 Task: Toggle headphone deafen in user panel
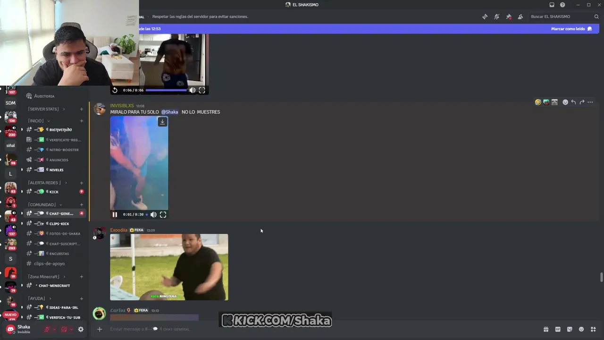click(x=64, y=329)
